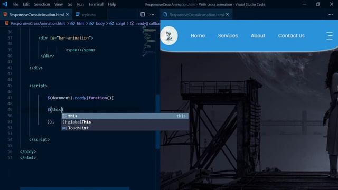Open the Help menu
This screenshot has height=190, width=338.
click(112, 4)
